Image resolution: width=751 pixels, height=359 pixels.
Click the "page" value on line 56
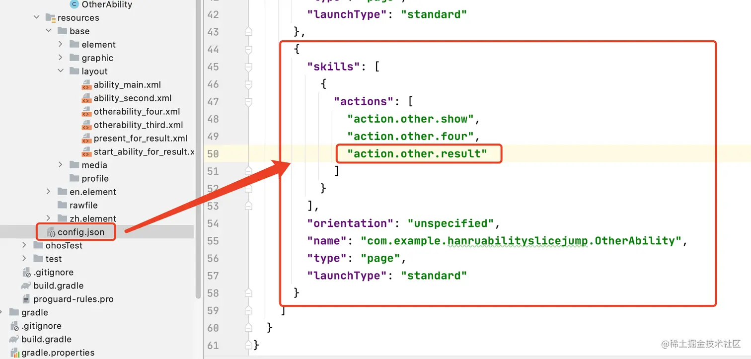point(380,258)
